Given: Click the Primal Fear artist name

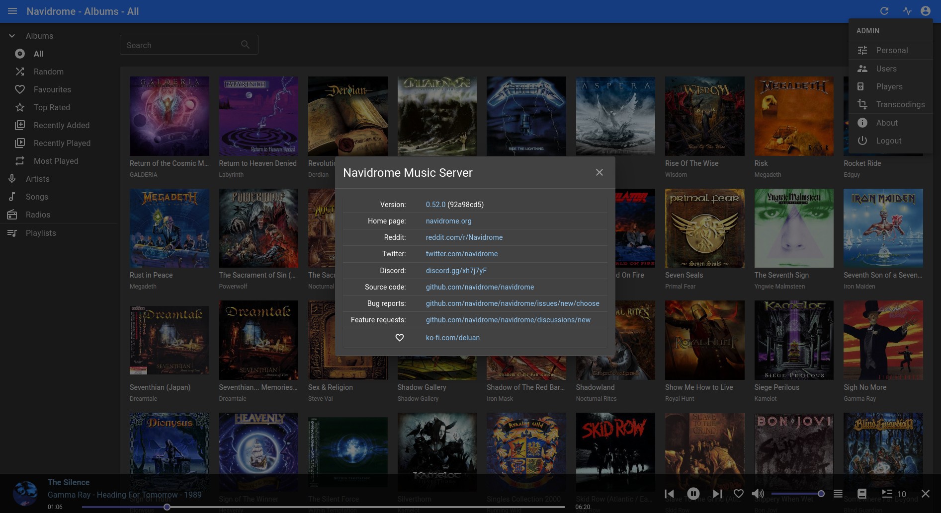Looking at the screenshot, I should pos(681,287).
